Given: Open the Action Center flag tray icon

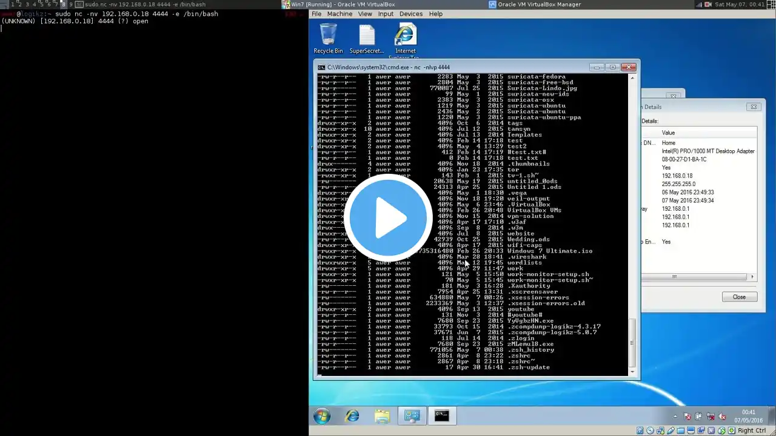Looking at the screenshot, I should coord(687,417).
